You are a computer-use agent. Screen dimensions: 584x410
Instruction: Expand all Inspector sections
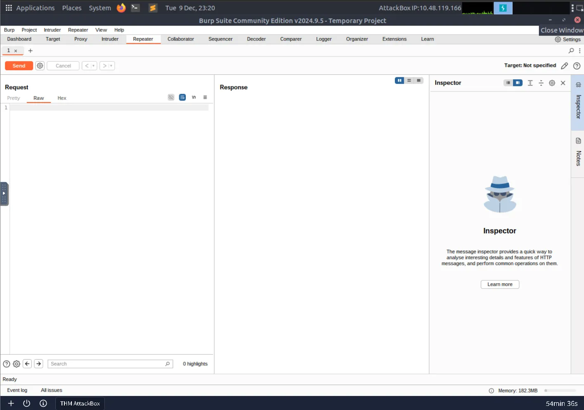[530, 83]
